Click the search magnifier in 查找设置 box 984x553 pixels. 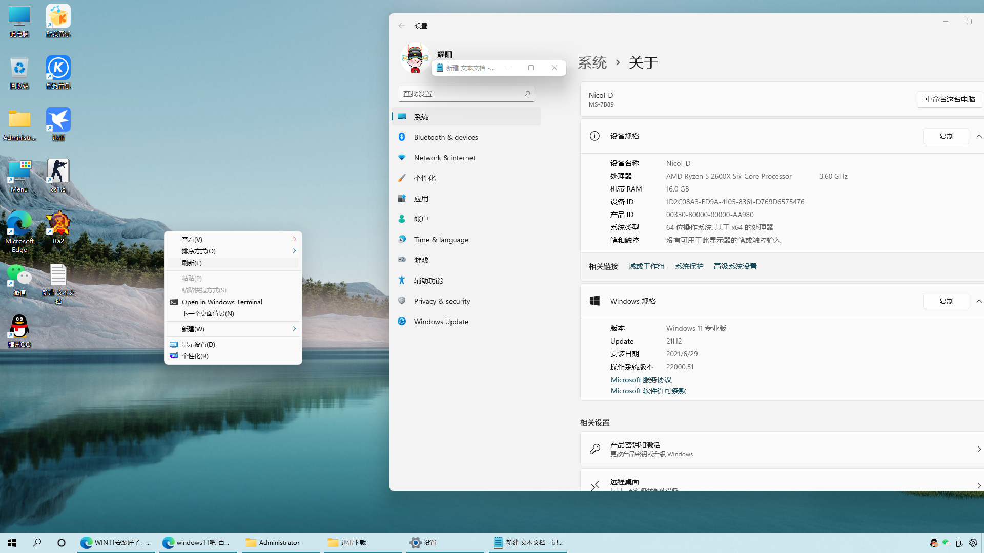point(527,94)
